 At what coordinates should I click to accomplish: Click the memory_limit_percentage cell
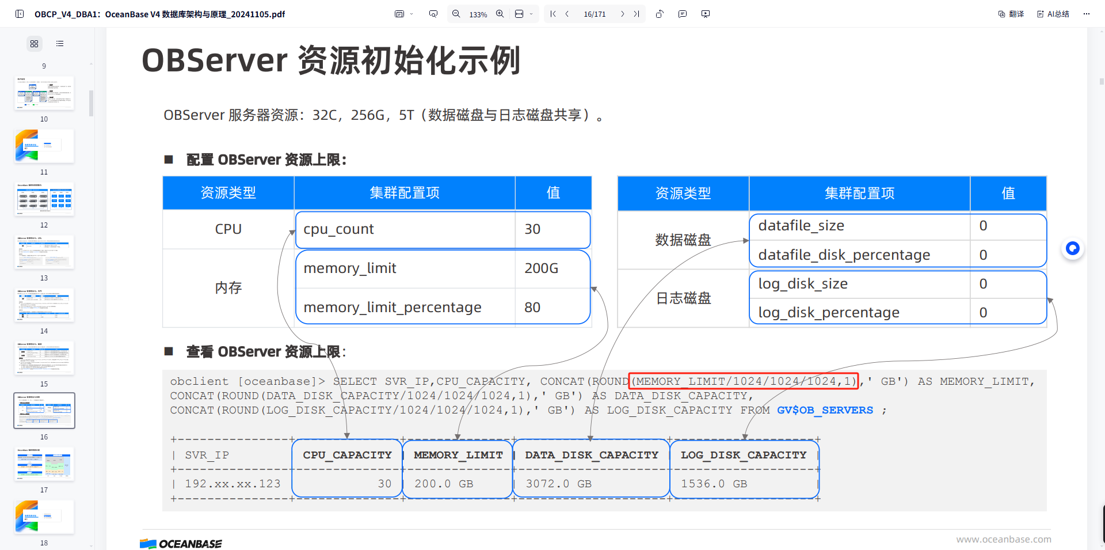(405, 307)
